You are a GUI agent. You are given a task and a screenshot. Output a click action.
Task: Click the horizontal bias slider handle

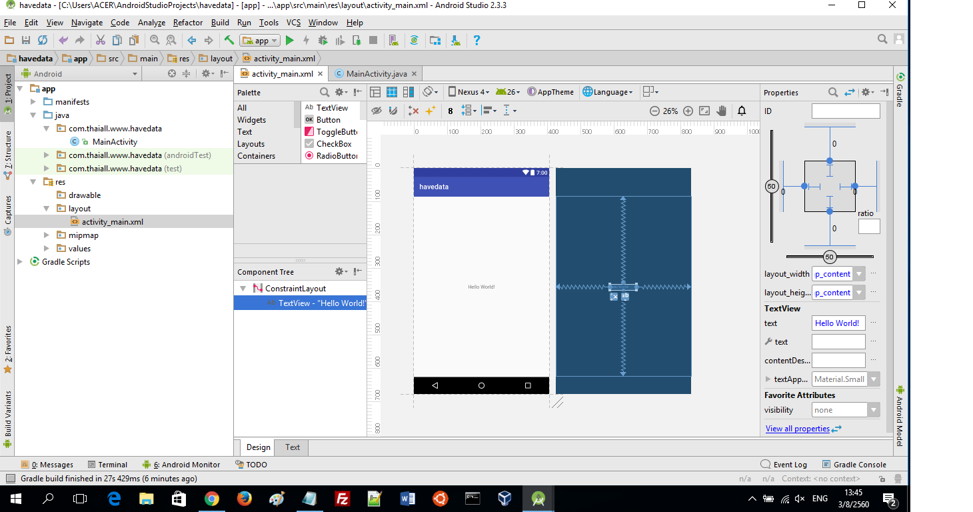(x=830, y=257)
